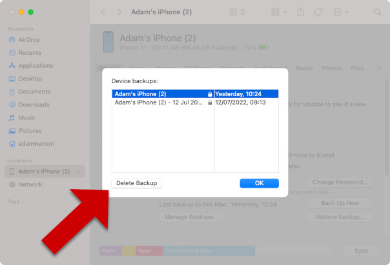Go back in Finder toolbar
Screen dimensions: 390x265
click(x=103, y=12)
